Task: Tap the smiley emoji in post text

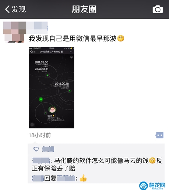Action: click(x=121, y=38)
